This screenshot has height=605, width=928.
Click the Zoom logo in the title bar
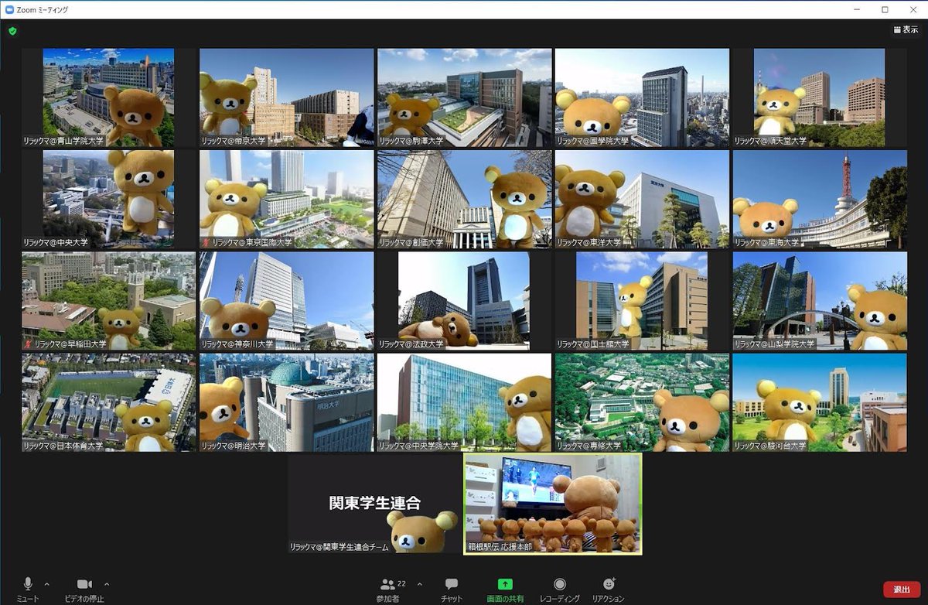pos(9,9)
